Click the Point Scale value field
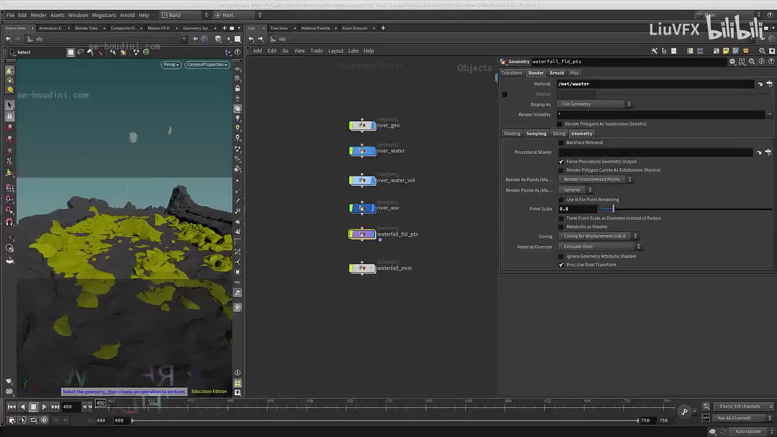777x437 pixels. [578, 209]
